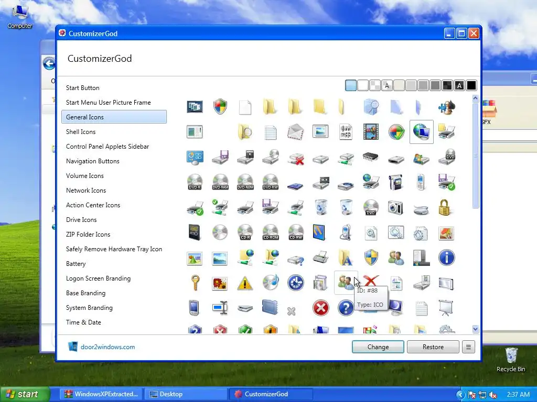Select the memory chip icon
The image size is (537, 402).
[x=371, y=157]
